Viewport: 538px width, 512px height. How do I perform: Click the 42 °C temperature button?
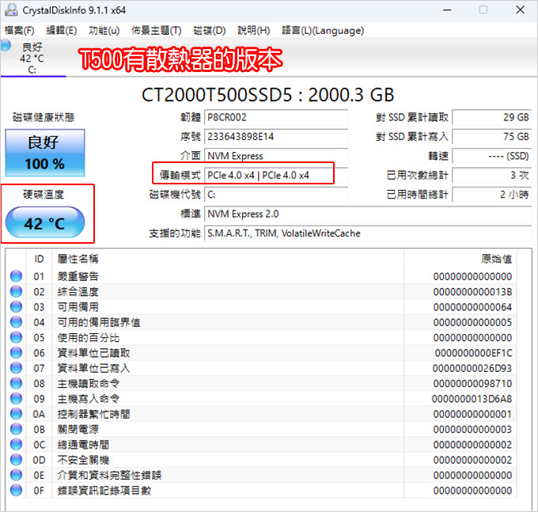[x=45, y=222]
